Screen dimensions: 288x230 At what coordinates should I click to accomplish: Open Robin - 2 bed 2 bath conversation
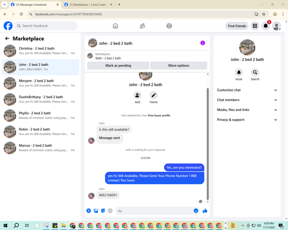(40, 132)
